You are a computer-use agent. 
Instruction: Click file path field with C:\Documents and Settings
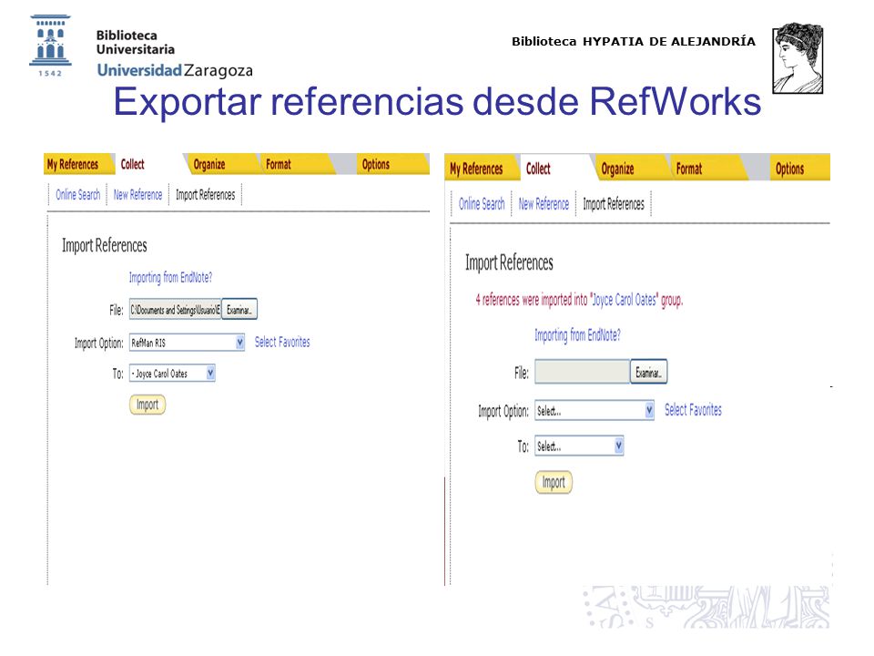[175, 310]
